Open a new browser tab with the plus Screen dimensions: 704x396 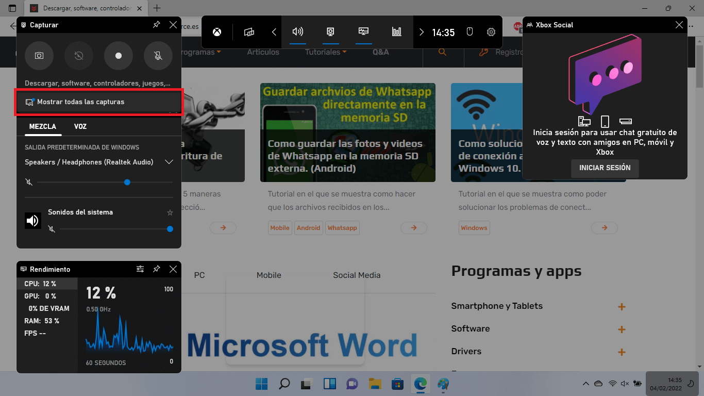pyautogui.click(x=157, y=8)
